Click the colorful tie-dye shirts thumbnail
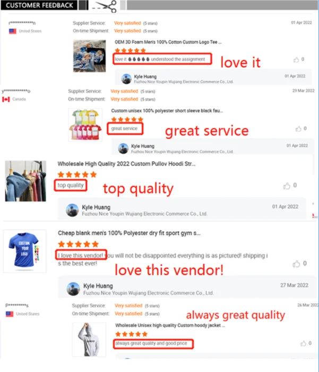The image size is (319, 372). coord(85,125)
